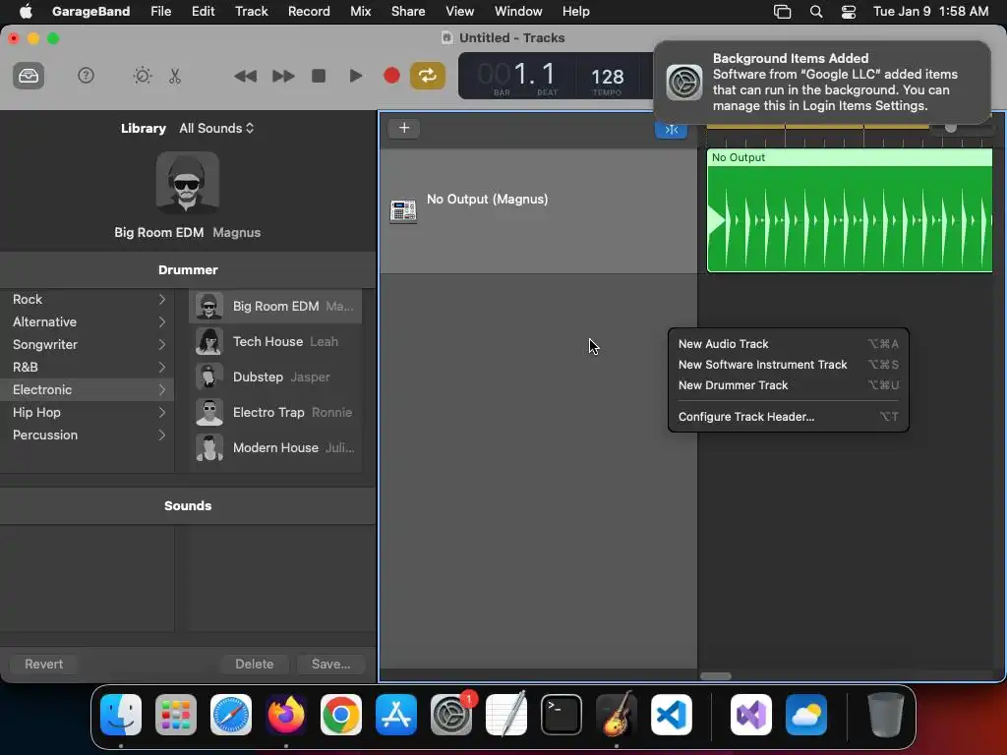1007x755 pixels.
Task: Launch Firefox from the Dock
Action: (x=286, y=715)
